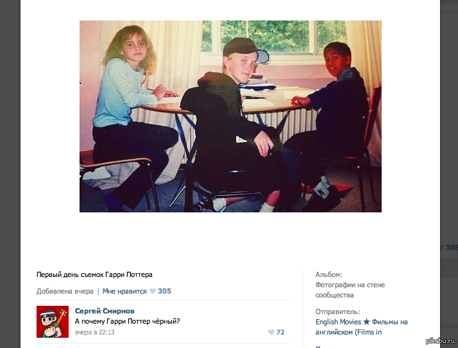
Task: Close the viewer via the dark left overlay
Action: click(x=10, y=174)
